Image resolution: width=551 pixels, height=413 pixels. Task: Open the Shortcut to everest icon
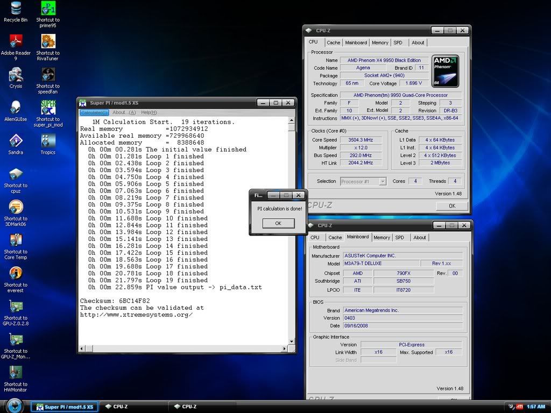16,280
